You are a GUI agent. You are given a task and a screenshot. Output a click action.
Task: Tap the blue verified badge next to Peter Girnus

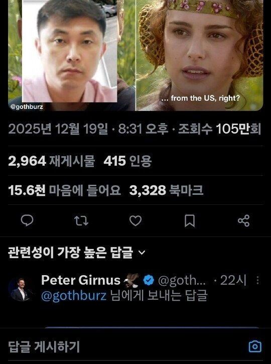pos(149,280)
